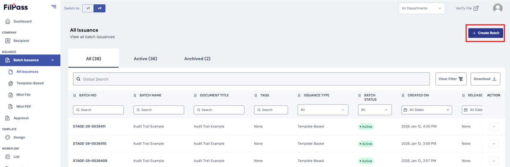510x167 pixels.
Task: Focus the Global Search field
Action: 252,79
